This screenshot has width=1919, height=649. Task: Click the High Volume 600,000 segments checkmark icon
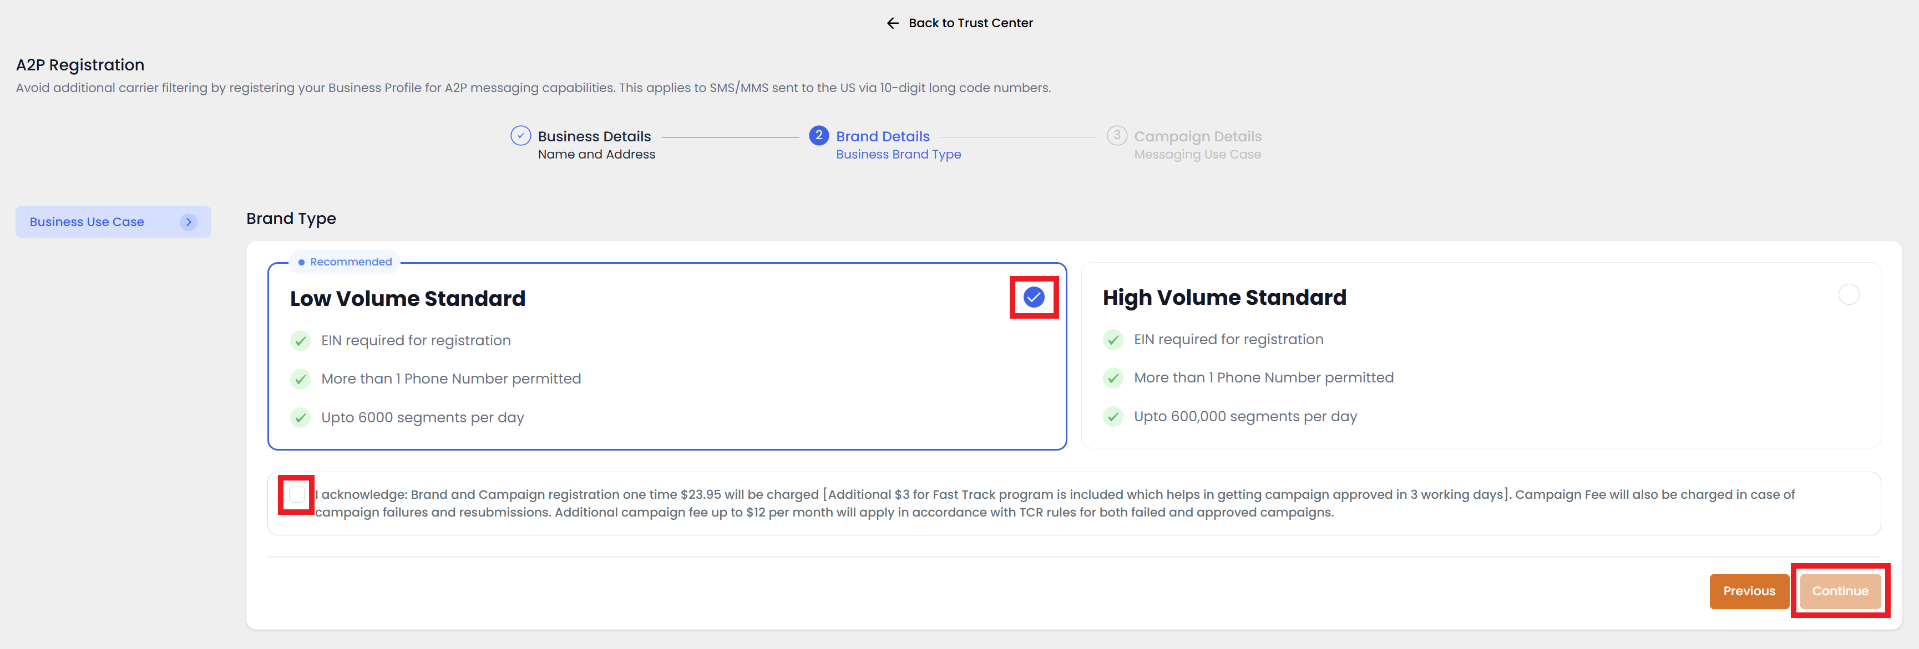pos(1113,417)
